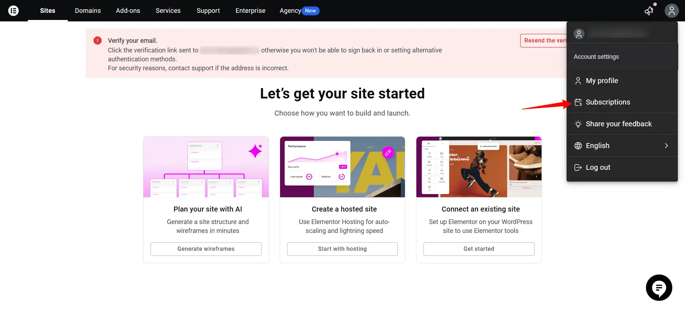Click the New badge beside Agency
Image resolution: width=685 pixels, height=310 pixels.
310,11
